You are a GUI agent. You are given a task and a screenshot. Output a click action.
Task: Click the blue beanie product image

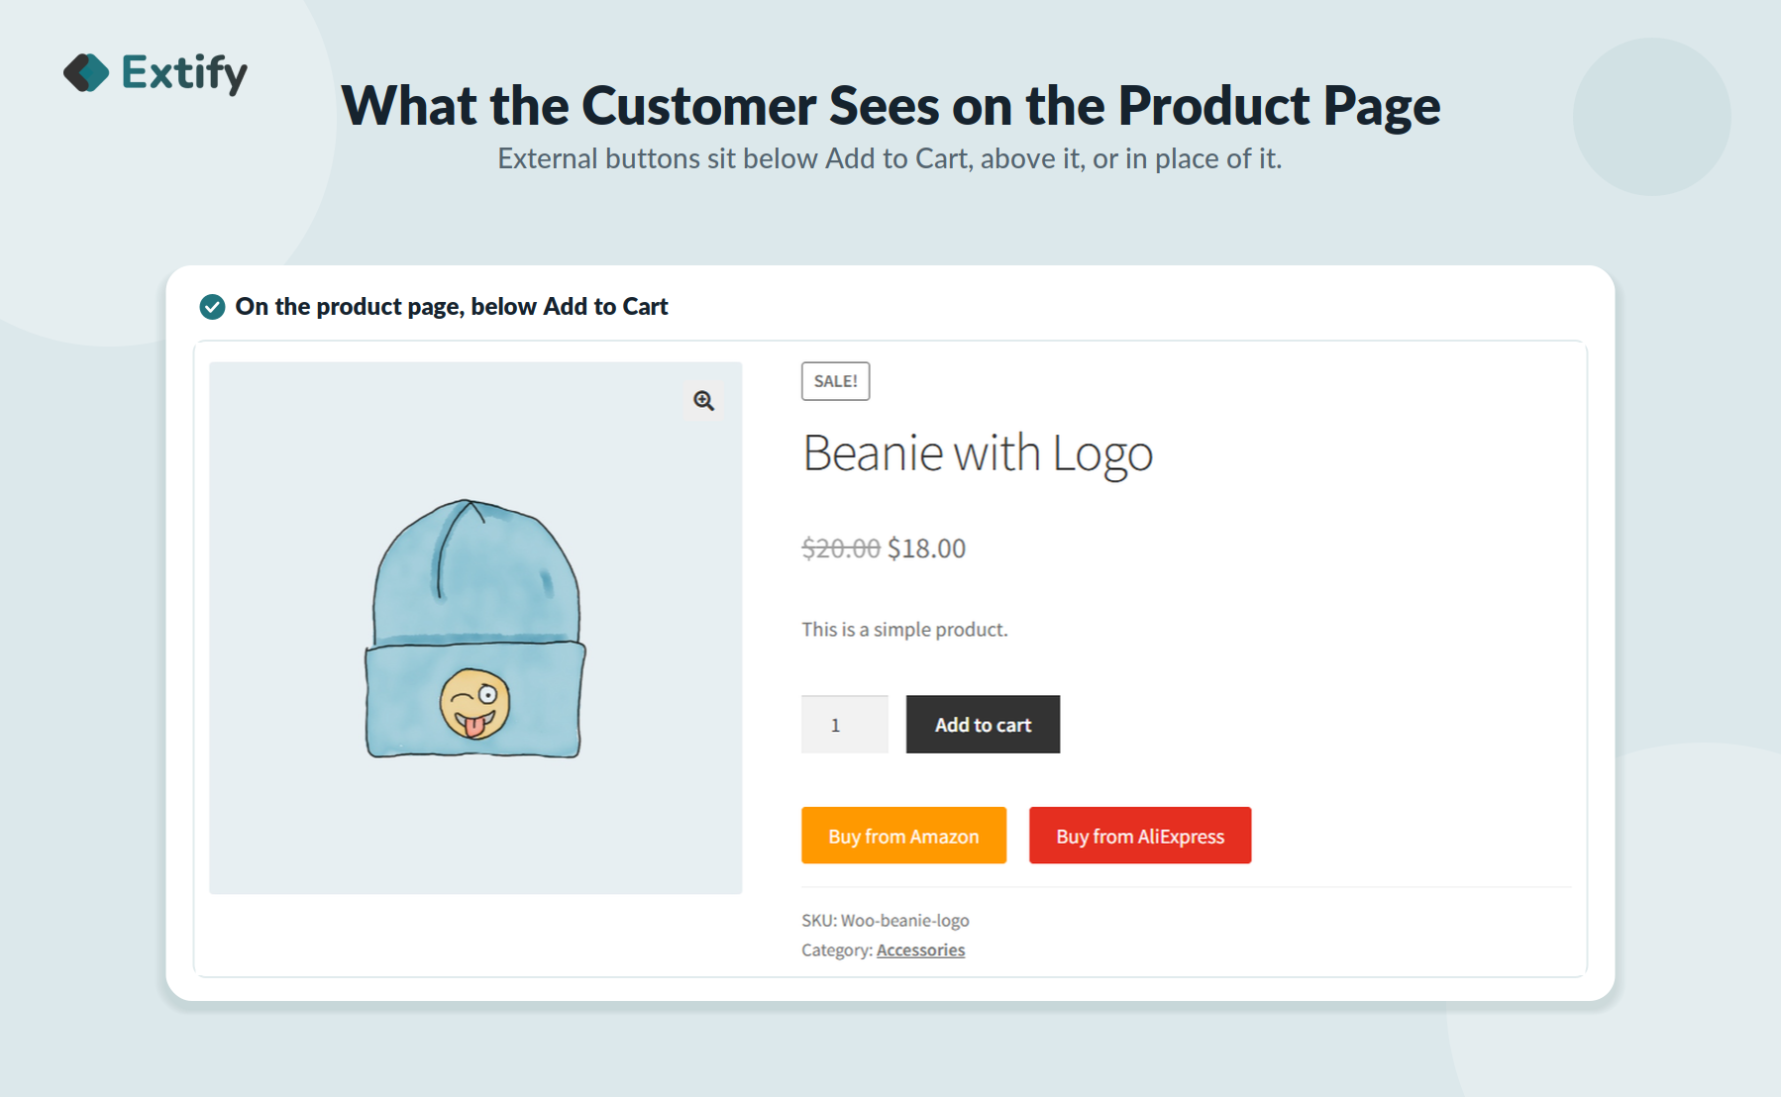475,628
